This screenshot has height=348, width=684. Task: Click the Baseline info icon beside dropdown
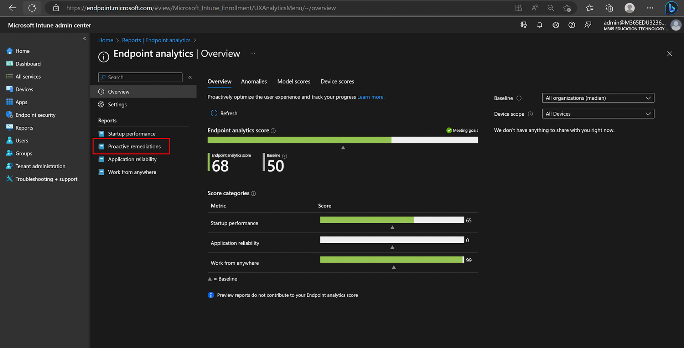click(519, 98)
